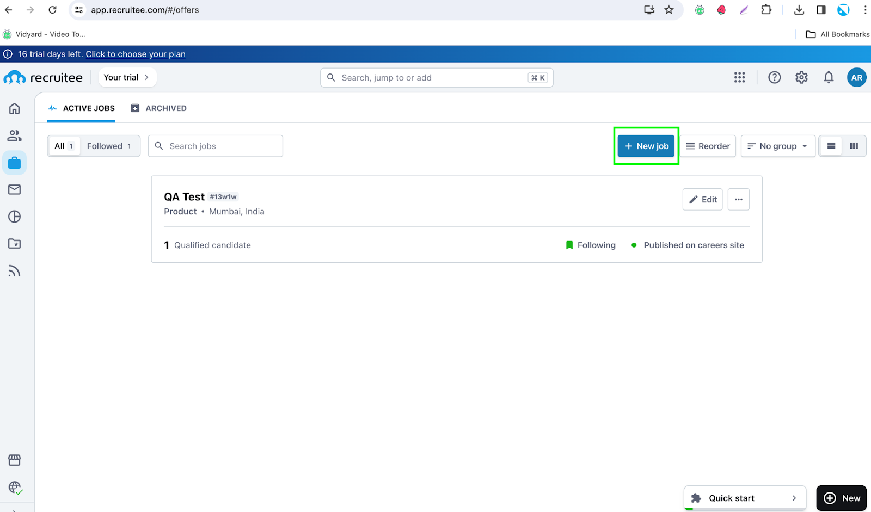Open the settings gear icon
This screenshot has height=512, width=871.
[x=801, y=77]
